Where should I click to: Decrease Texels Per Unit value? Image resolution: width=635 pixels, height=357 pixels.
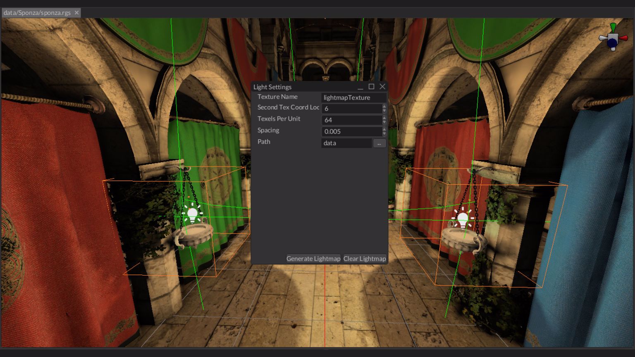384,122
